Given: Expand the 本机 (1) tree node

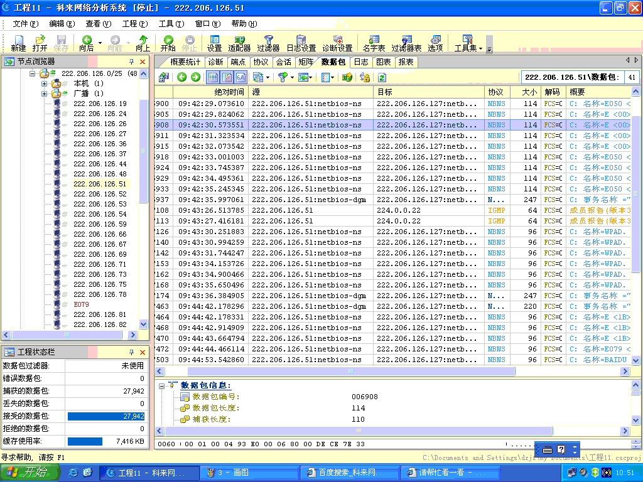Looking at the screenshot, I should coord(45,83).
